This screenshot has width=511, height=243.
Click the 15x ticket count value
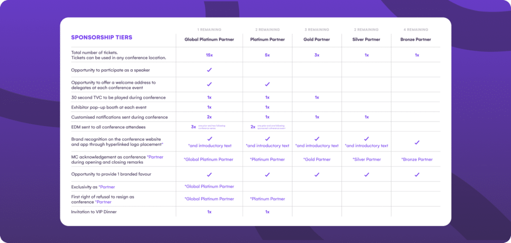point(209,55)
